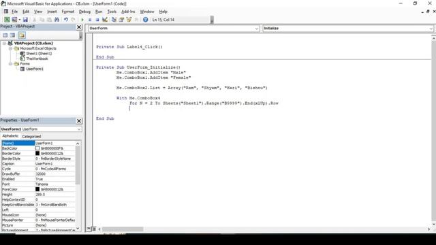Open VBA Help with the blue question icon

coord(145,20)
